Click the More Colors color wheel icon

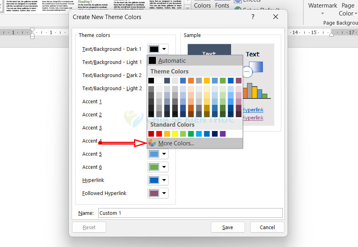click(152, 143)
